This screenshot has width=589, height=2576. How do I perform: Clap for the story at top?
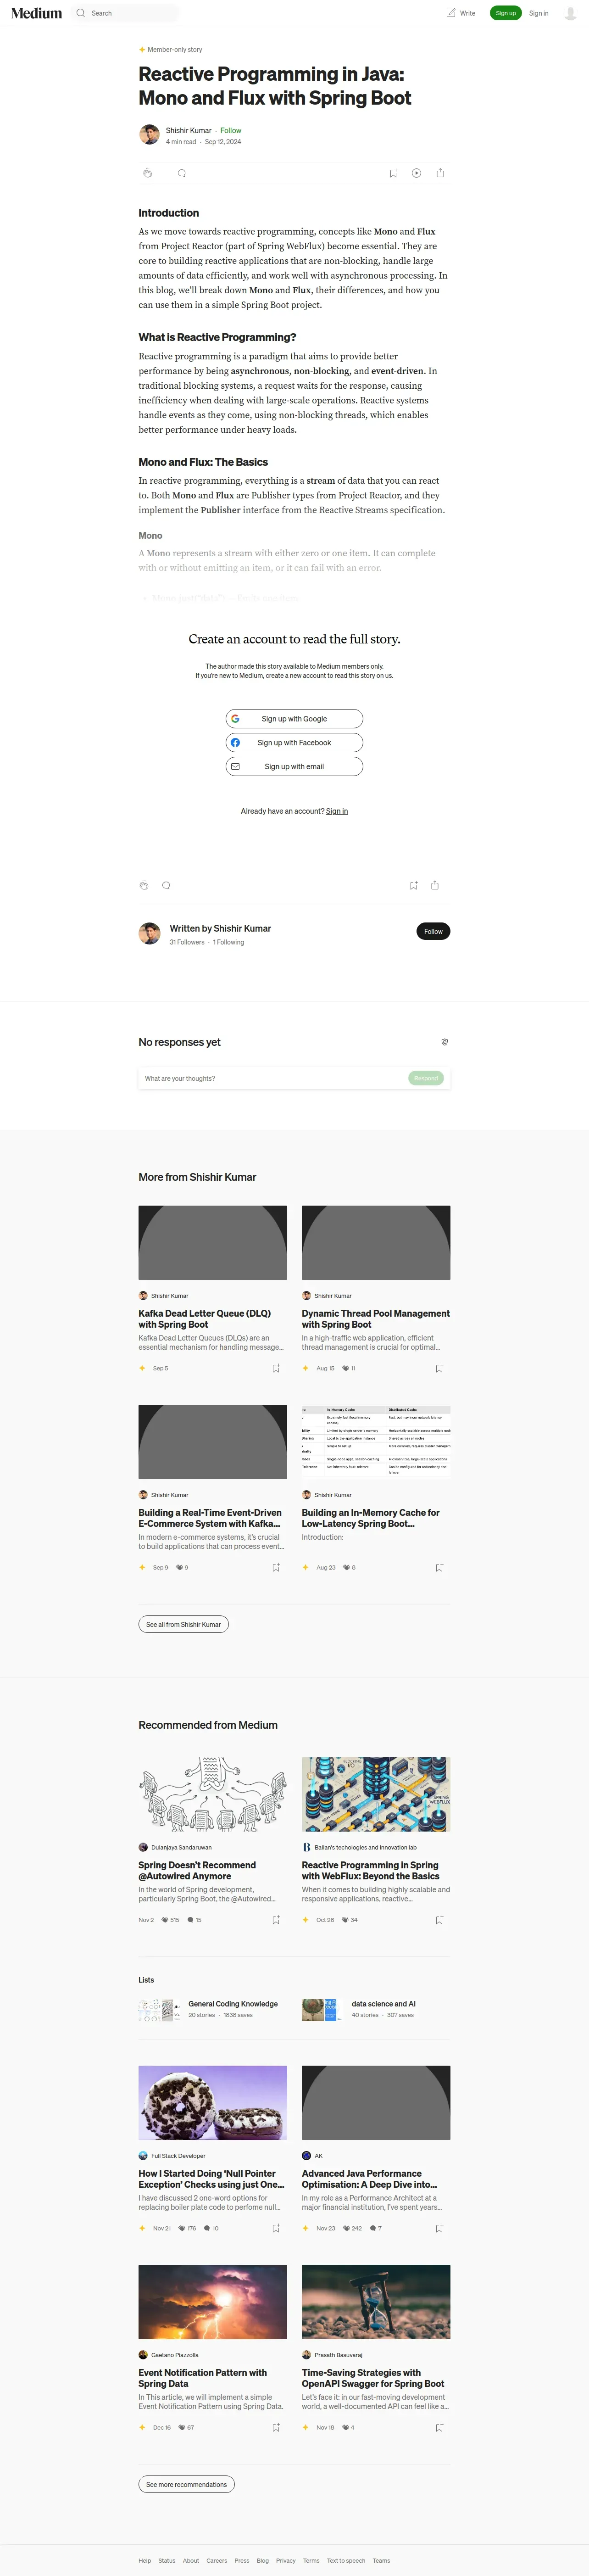click(147, 173)
